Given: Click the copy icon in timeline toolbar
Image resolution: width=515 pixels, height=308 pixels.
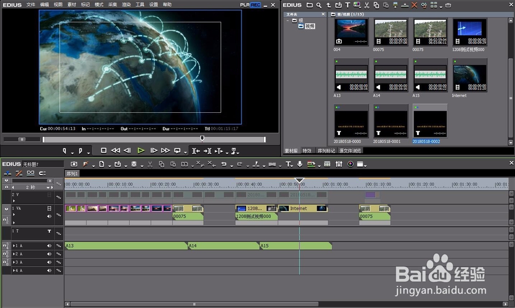Looking at the screenshot, I should [161, 164].
